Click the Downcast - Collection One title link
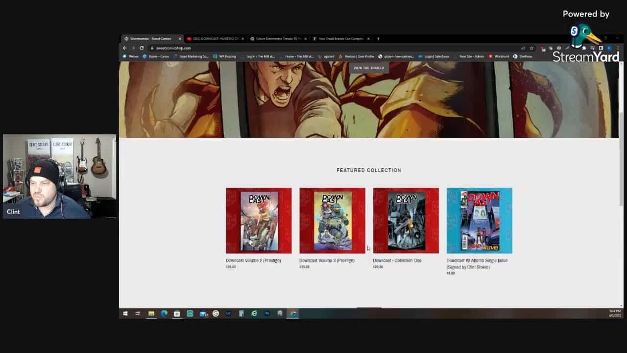 point(397,261)
